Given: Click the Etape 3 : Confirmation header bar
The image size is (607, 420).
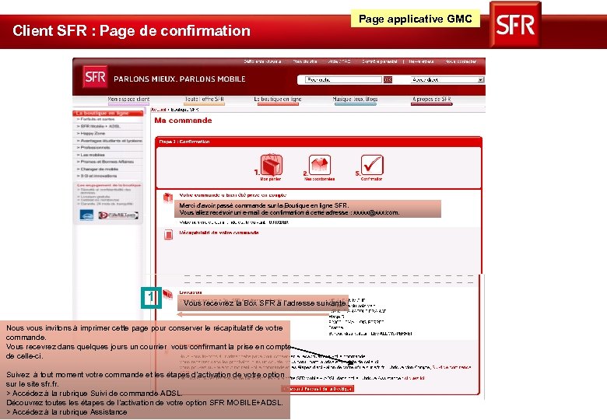Looking at the screenshot, I should tap(318, 142).
